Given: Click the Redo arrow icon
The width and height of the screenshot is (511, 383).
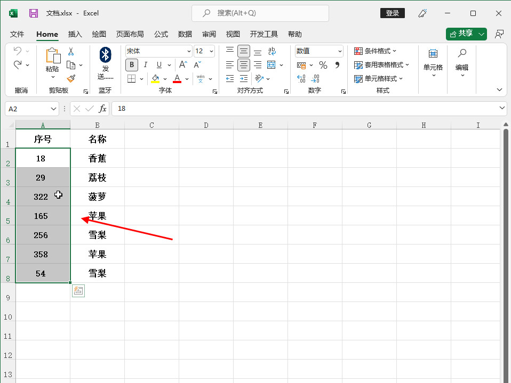Looking at the screenshot, I should coord(18,65).
